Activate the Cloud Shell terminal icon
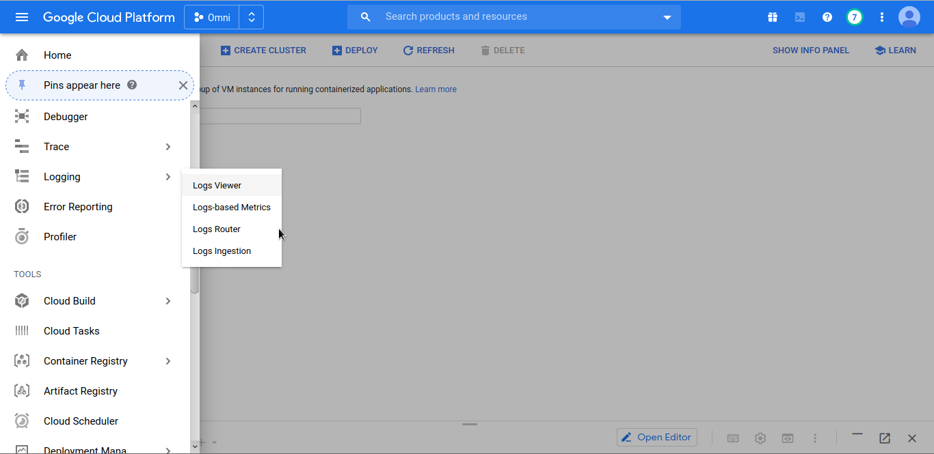Screen dimensions: 934x454 800,17
